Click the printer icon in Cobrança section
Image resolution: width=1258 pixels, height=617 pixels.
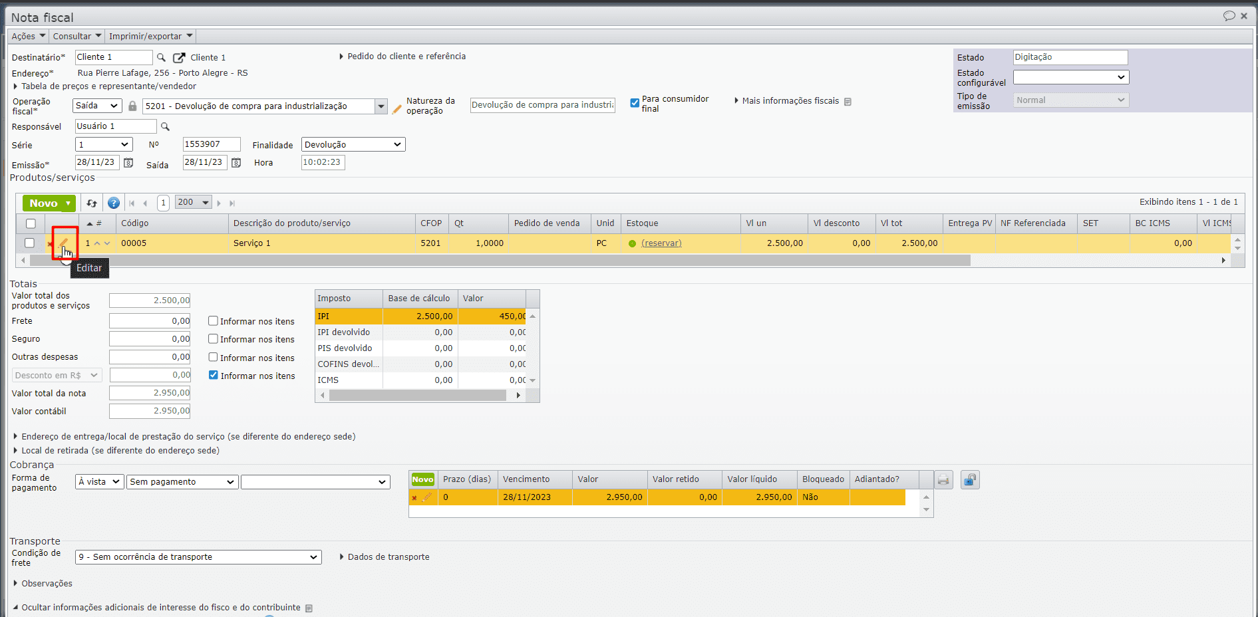[x=943, y=480]
